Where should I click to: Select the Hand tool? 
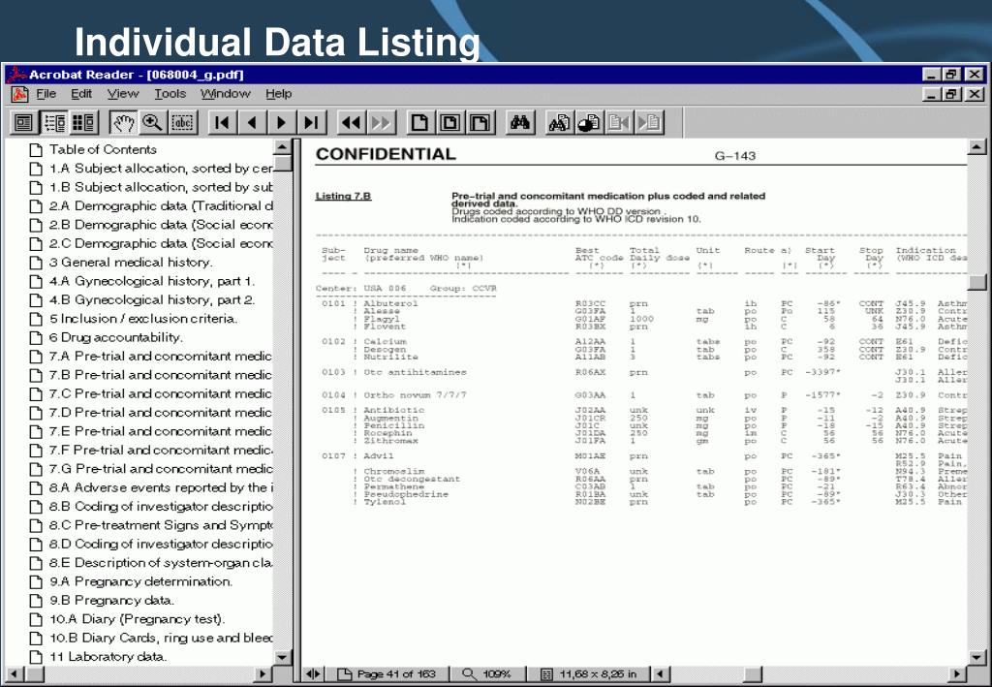123,122
